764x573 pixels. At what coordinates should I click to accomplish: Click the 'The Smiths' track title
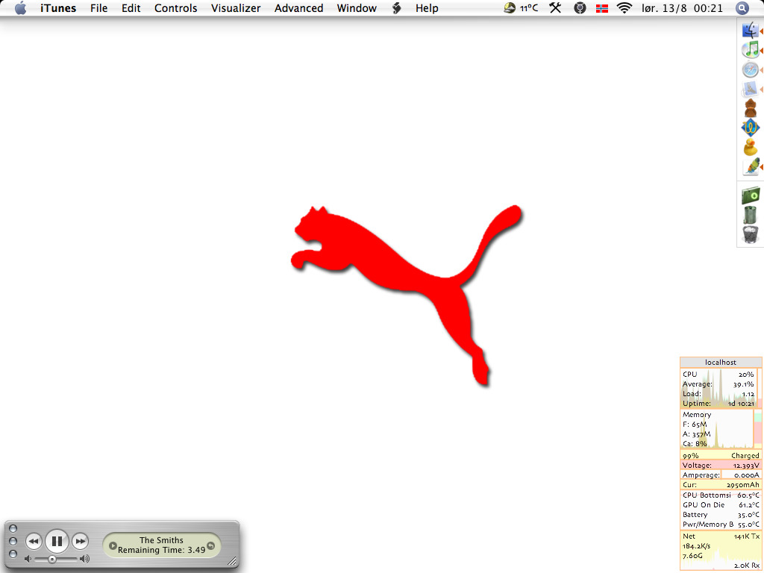(x=161, y=540)
